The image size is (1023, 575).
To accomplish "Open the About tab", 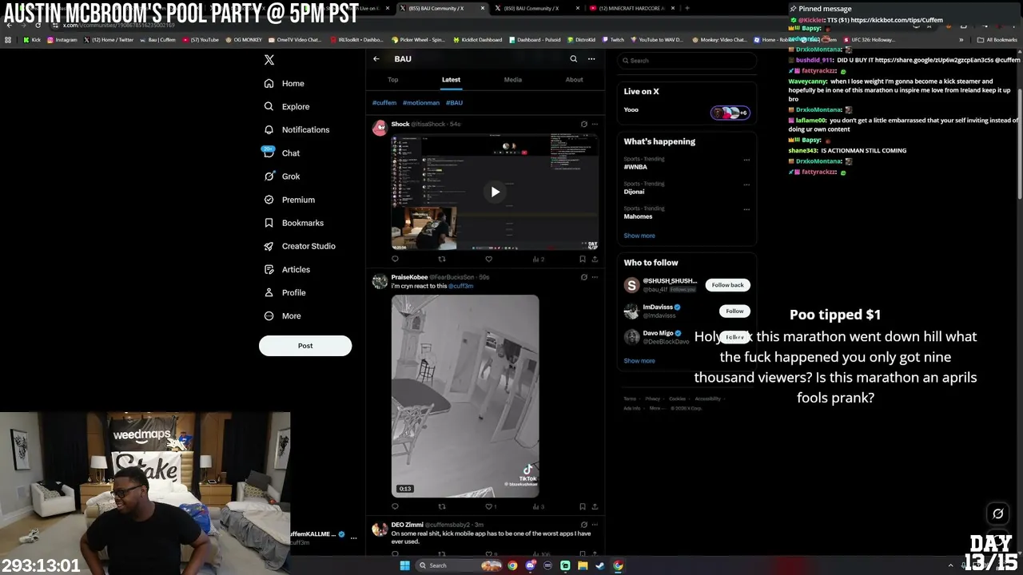I will click(575, 80).
